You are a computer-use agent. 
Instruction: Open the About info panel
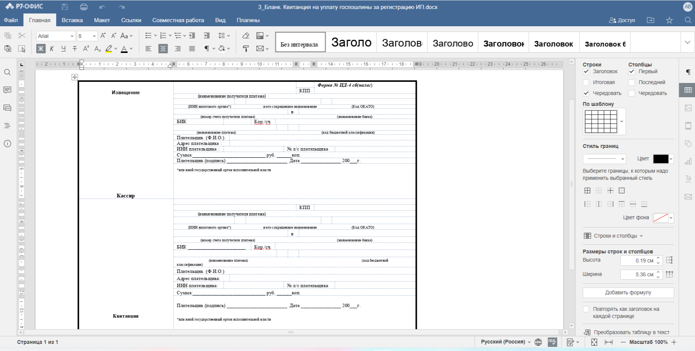(x=7, y=143)
